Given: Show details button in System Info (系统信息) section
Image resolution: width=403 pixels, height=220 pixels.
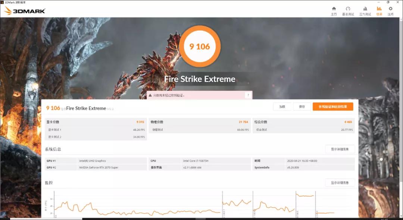Looking at the screenshot, I should tap(340, 149).
